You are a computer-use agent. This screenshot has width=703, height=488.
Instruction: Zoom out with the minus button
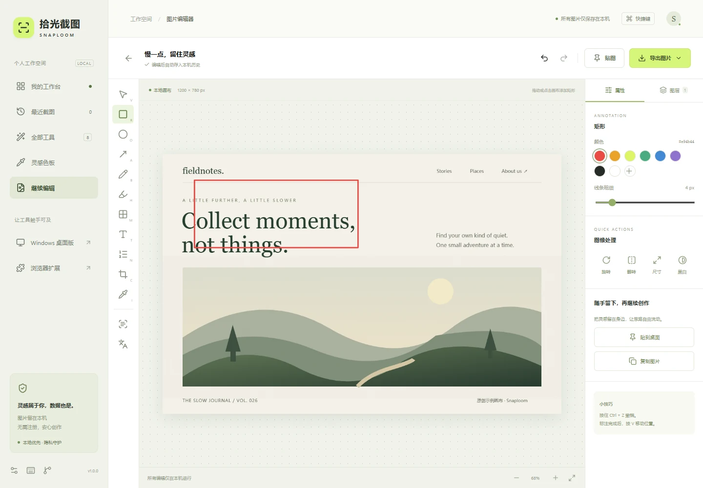coord(517,478)
